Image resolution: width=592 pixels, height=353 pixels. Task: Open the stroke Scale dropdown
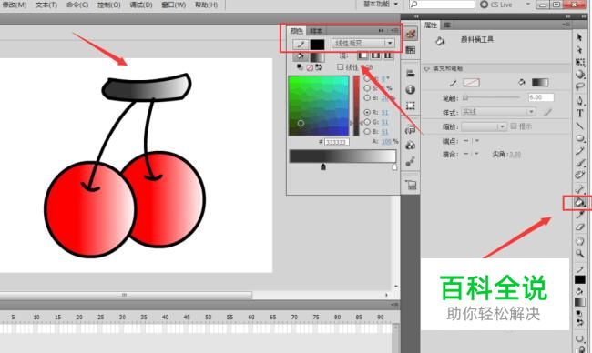(x=484, y=126)
